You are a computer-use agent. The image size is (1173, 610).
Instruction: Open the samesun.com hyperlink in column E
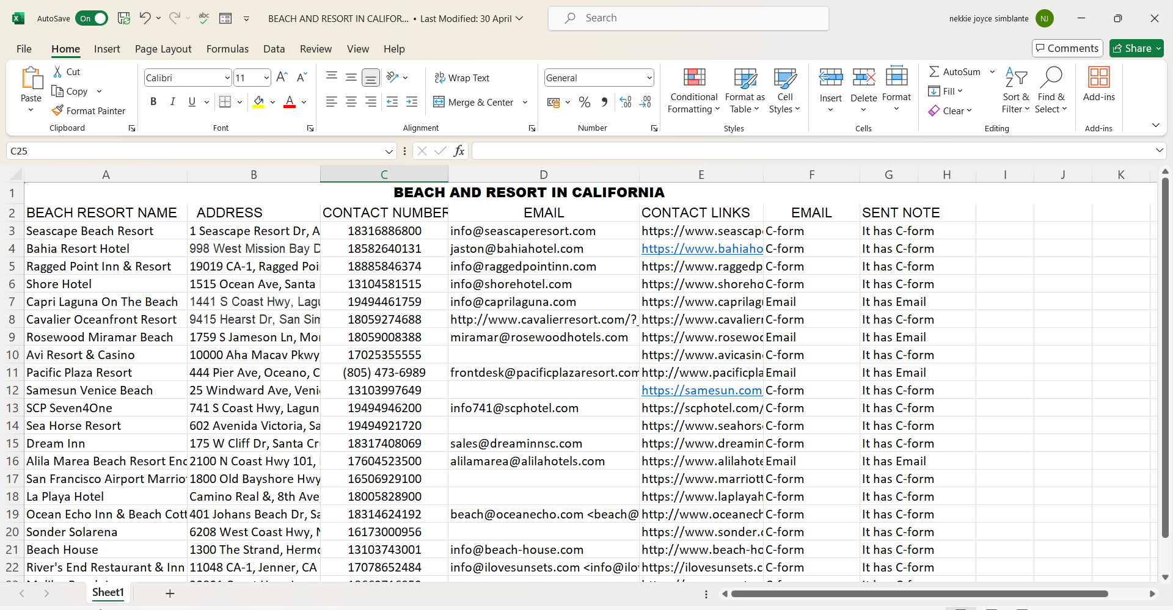click(x=701, y=390)
